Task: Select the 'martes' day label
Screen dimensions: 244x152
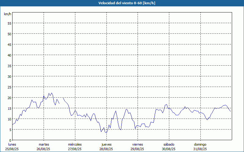Action: [44, 144]
